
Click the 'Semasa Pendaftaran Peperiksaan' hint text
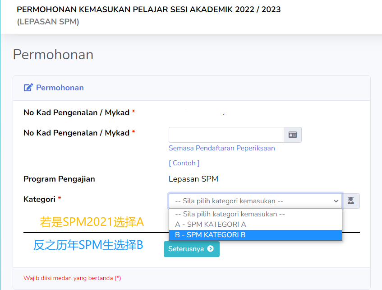222,148
